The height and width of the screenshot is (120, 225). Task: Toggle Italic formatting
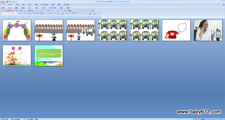pyautogui.click(x=22, y=13)
